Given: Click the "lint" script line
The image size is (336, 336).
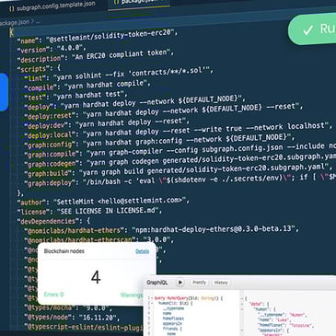Looking at the screenshot, I should click(x=119, y=75).
